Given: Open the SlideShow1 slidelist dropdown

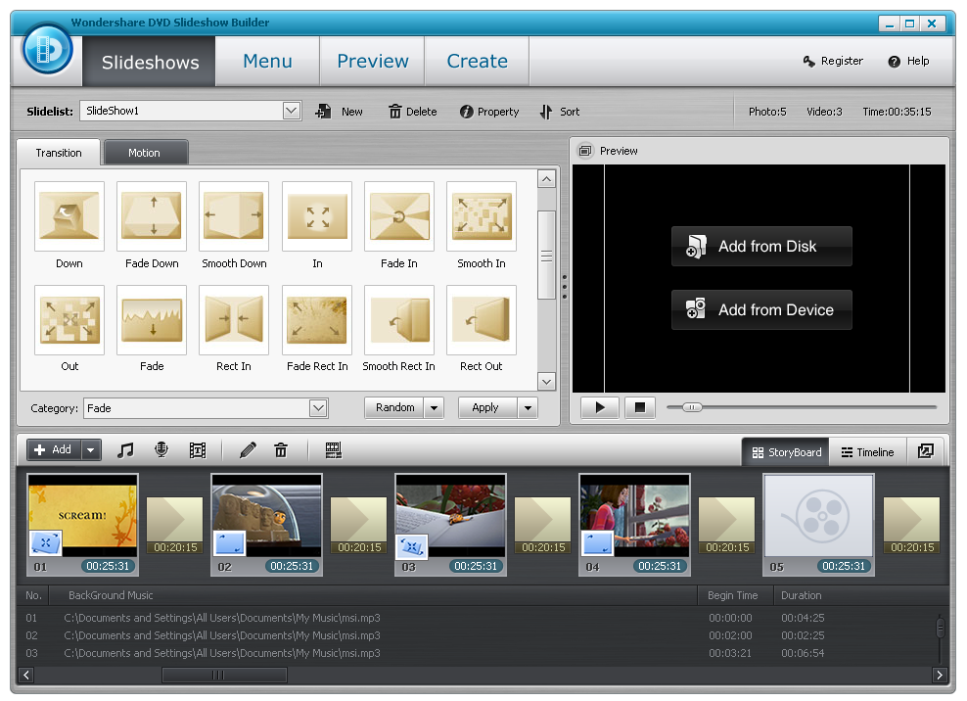Looking at the screenshot, I should click(292, 111).
